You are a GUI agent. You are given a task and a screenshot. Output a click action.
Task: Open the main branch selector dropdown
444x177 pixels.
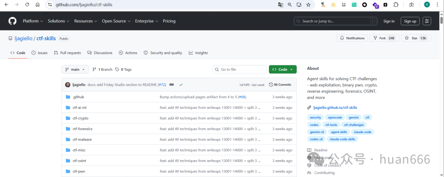[x=75, y=69]
